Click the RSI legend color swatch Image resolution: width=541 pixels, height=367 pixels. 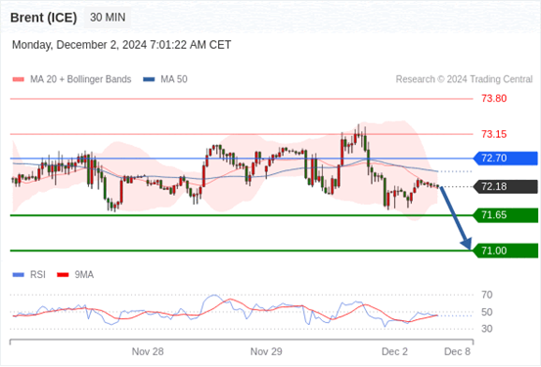pos(19,275)
